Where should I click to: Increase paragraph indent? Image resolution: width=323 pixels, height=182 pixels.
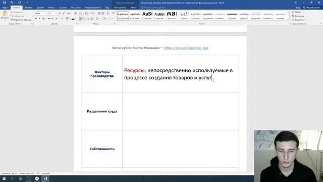coord(103,14)
